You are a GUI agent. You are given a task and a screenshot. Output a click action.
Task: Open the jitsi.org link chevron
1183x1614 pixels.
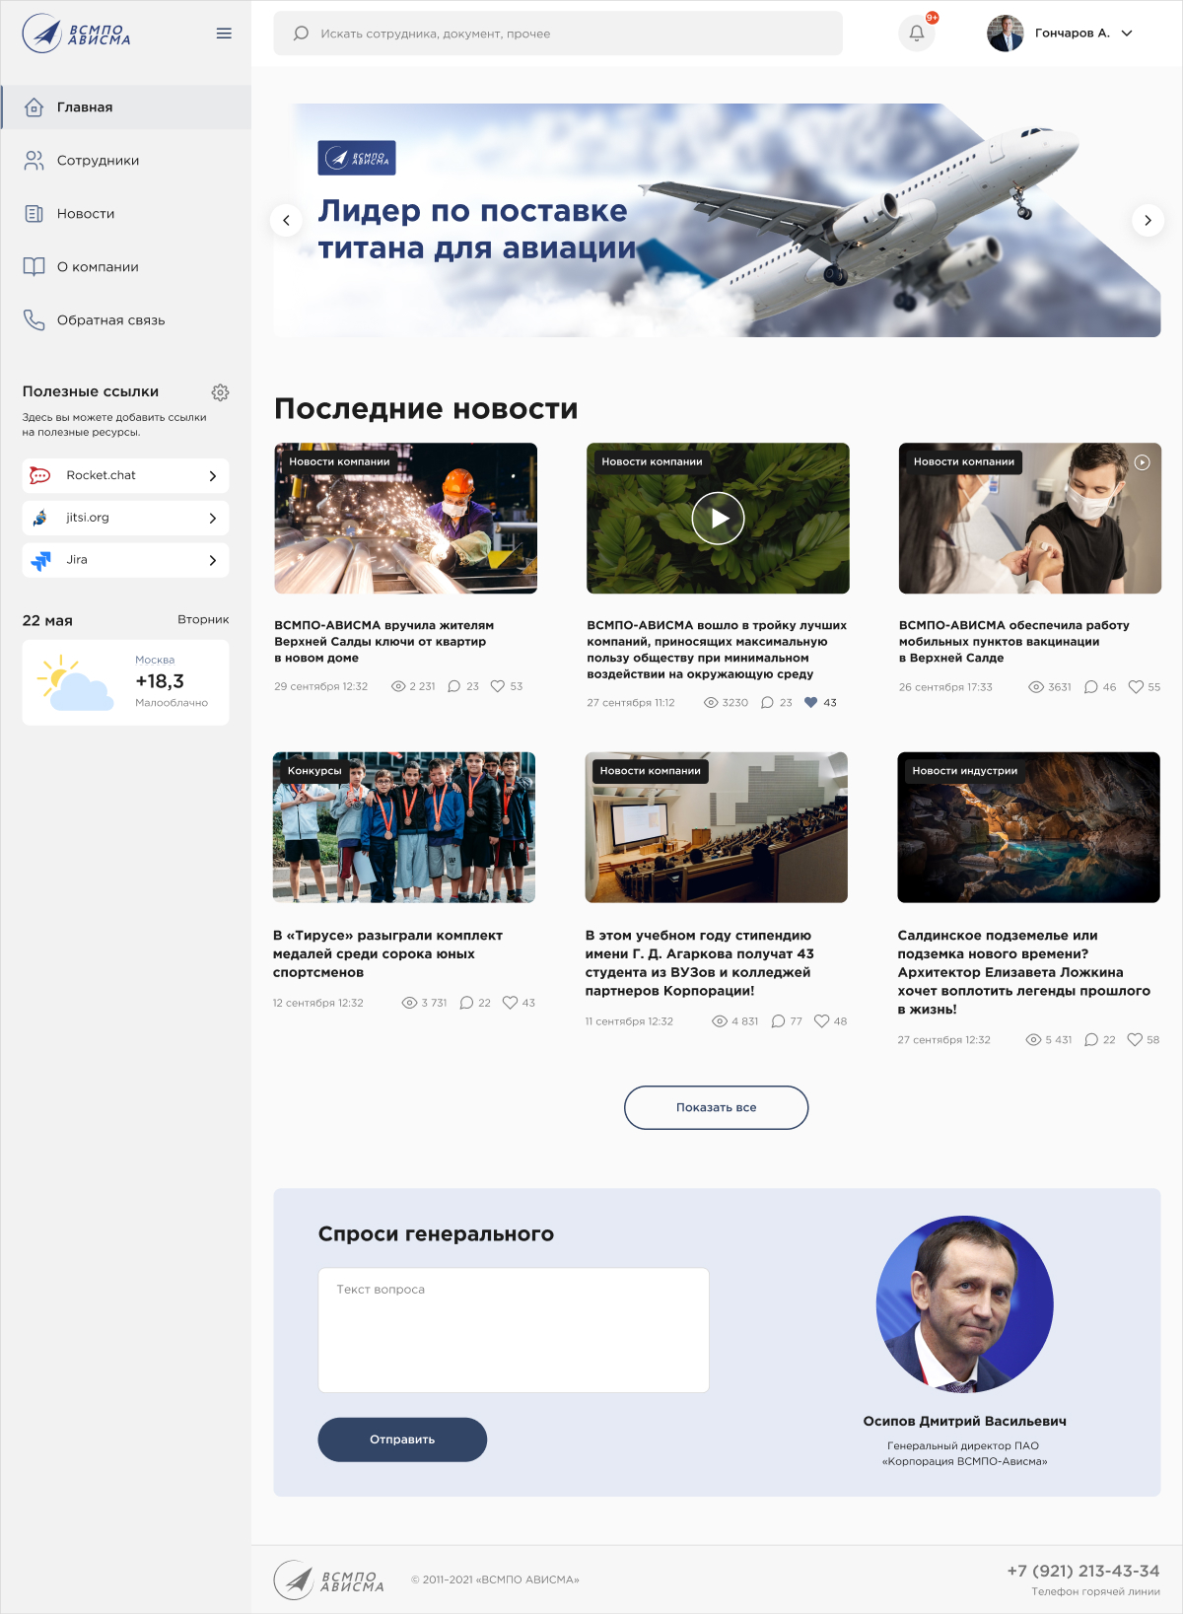212,519
